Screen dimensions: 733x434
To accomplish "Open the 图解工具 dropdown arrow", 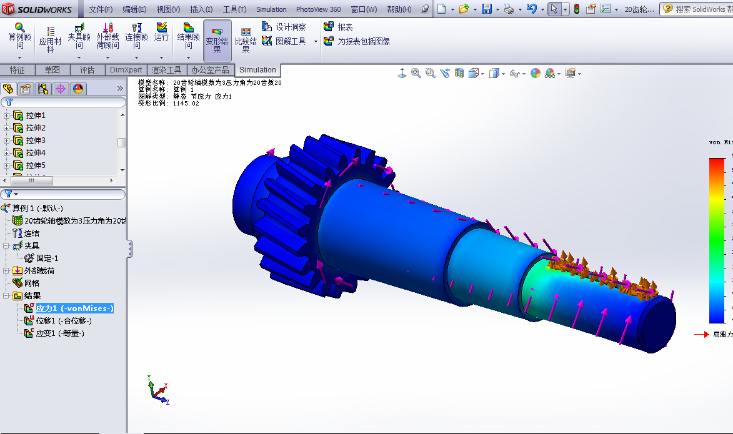I will pyautogui.click(x=316, y=42).
